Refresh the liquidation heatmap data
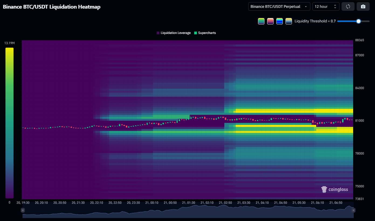The image size is (375, 221). (348, 6)
